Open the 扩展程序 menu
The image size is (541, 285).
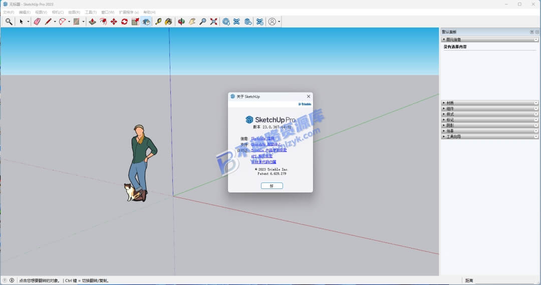pyautogui.click(x=129, y=12)
